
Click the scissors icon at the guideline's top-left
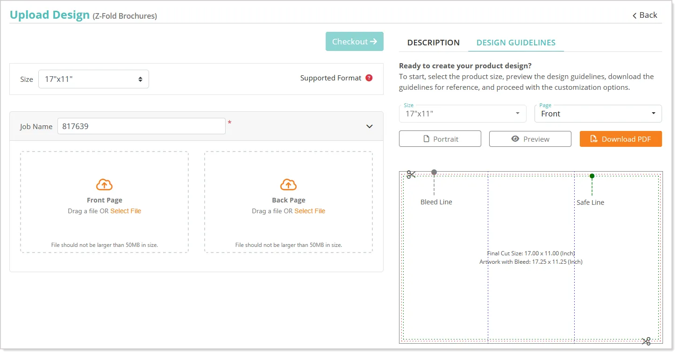point(411,174)
